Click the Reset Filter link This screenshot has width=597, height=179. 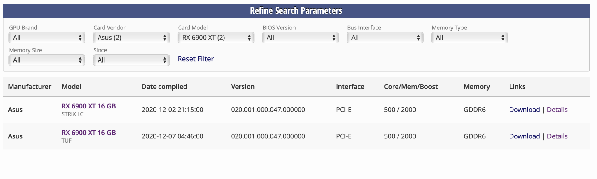point(196,59)
